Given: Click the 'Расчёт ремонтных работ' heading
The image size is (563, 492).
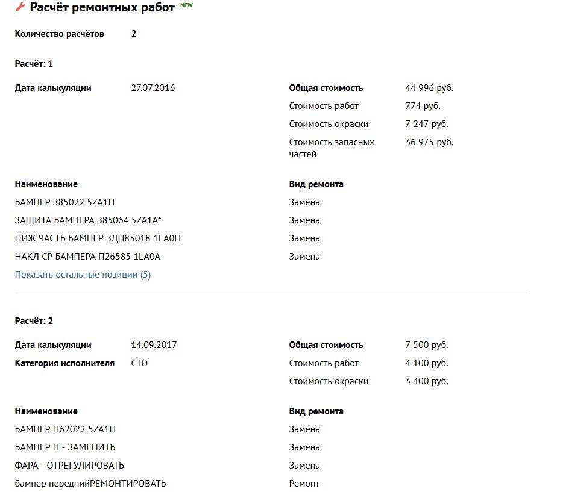Looking at the screenshot, I should (102, 7).
